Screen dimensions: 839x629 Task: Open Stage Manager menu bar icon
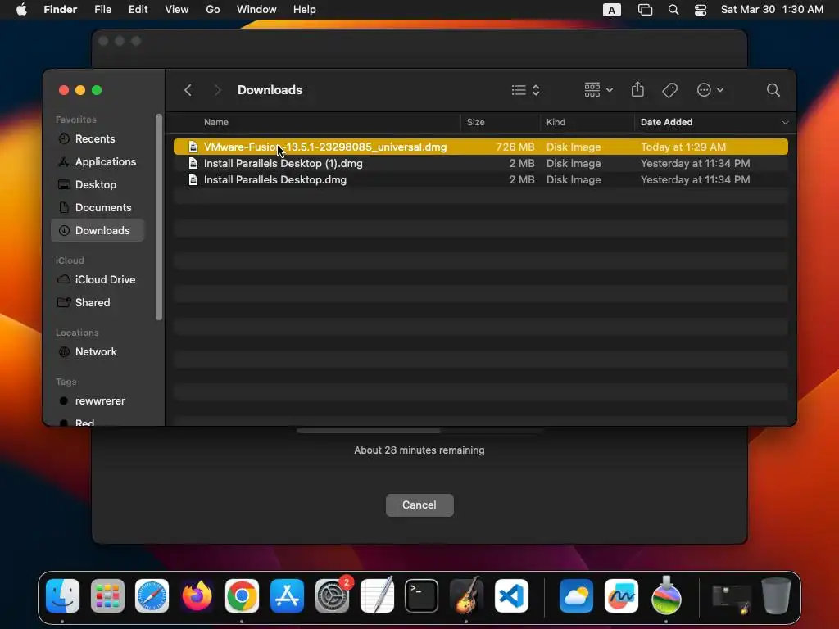click(x=645, y=10)
